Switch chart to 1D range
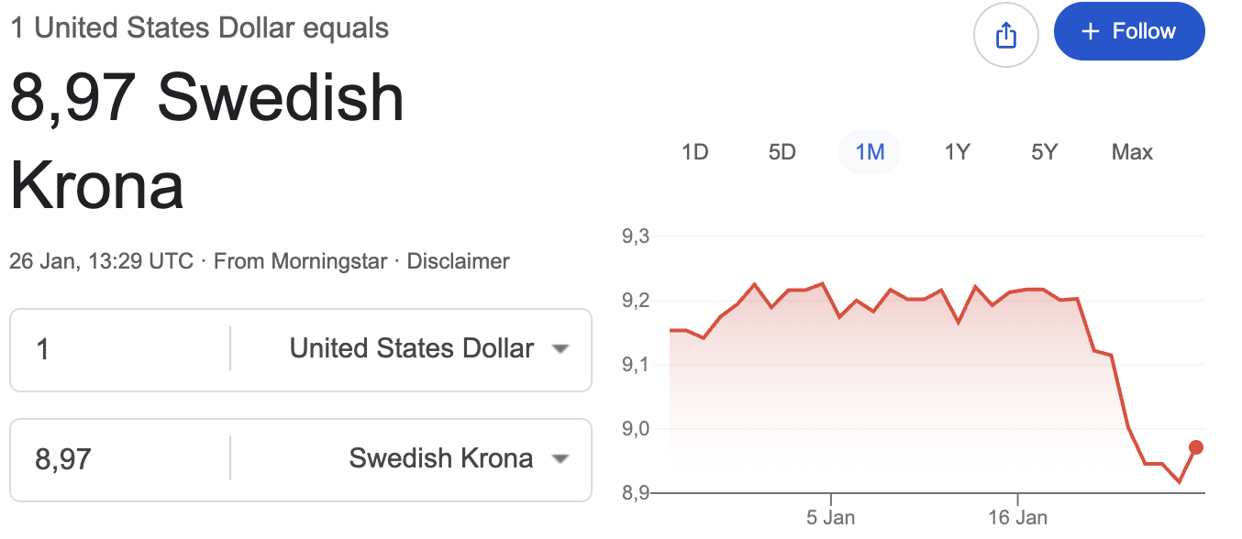The height and width of the screenshot is (539, 1242). (x=695, y=152)
